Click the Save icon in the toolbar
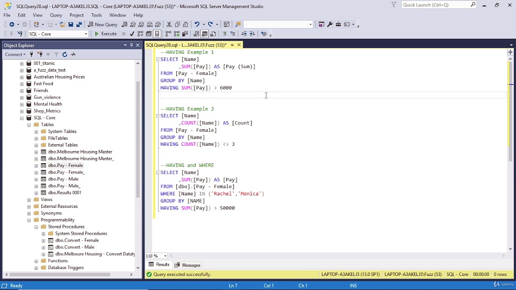Screen dimensions: 516x290 [71, 25]
